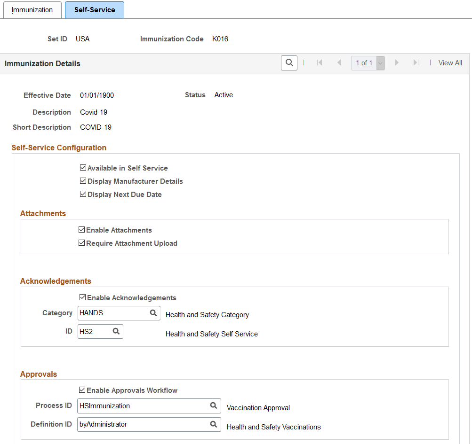This screenshot has height=444, width=472.
Task: Click the Category HANDS input field
Action: 113,313
